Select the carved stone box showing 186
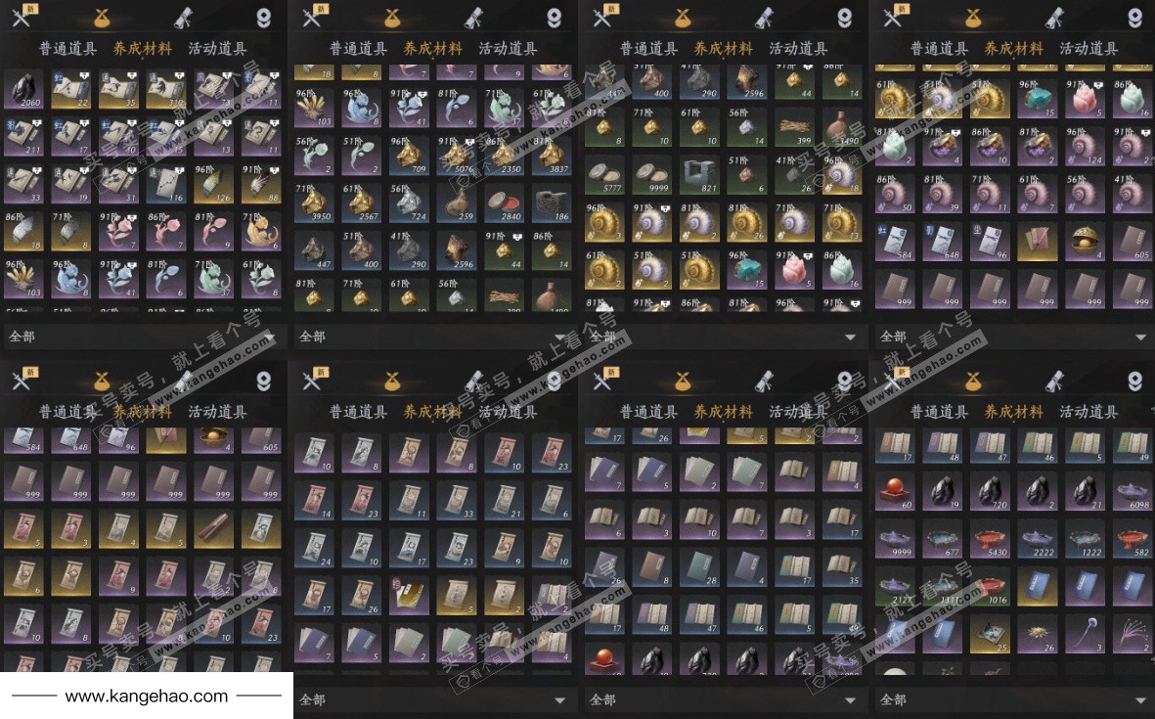The width and height of the screenshot is (1155, 719). tap(552, 202)
